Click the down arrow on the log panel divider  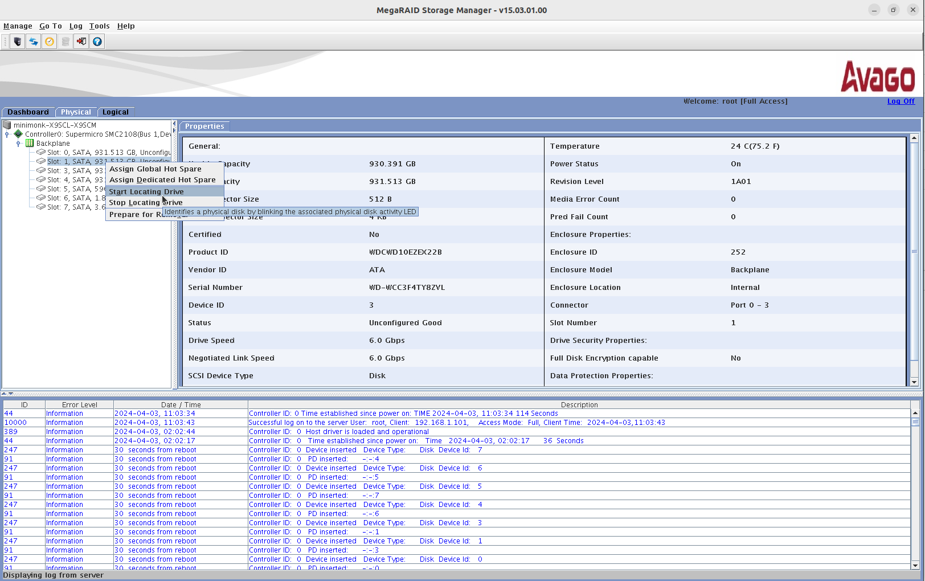click(x=11, y=394)
